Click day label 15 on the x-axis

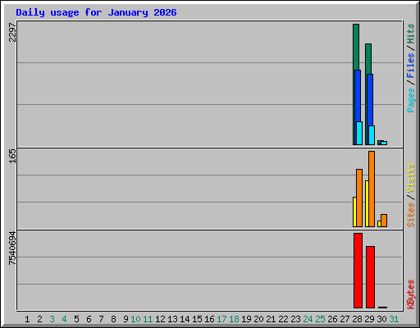pos(197,319)
